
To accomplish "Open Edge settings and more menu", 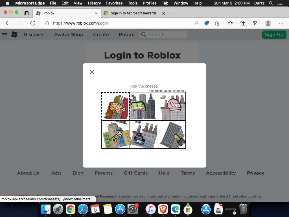I will (x=281, y=23).
